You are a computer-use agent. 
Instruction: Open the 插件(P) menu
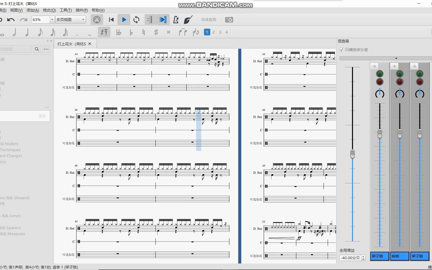click(x=81, y=10)
